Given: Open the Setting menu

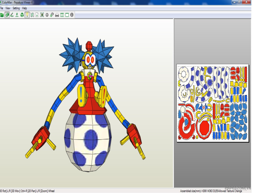Looking at the screenshot, I should point(16,8).
